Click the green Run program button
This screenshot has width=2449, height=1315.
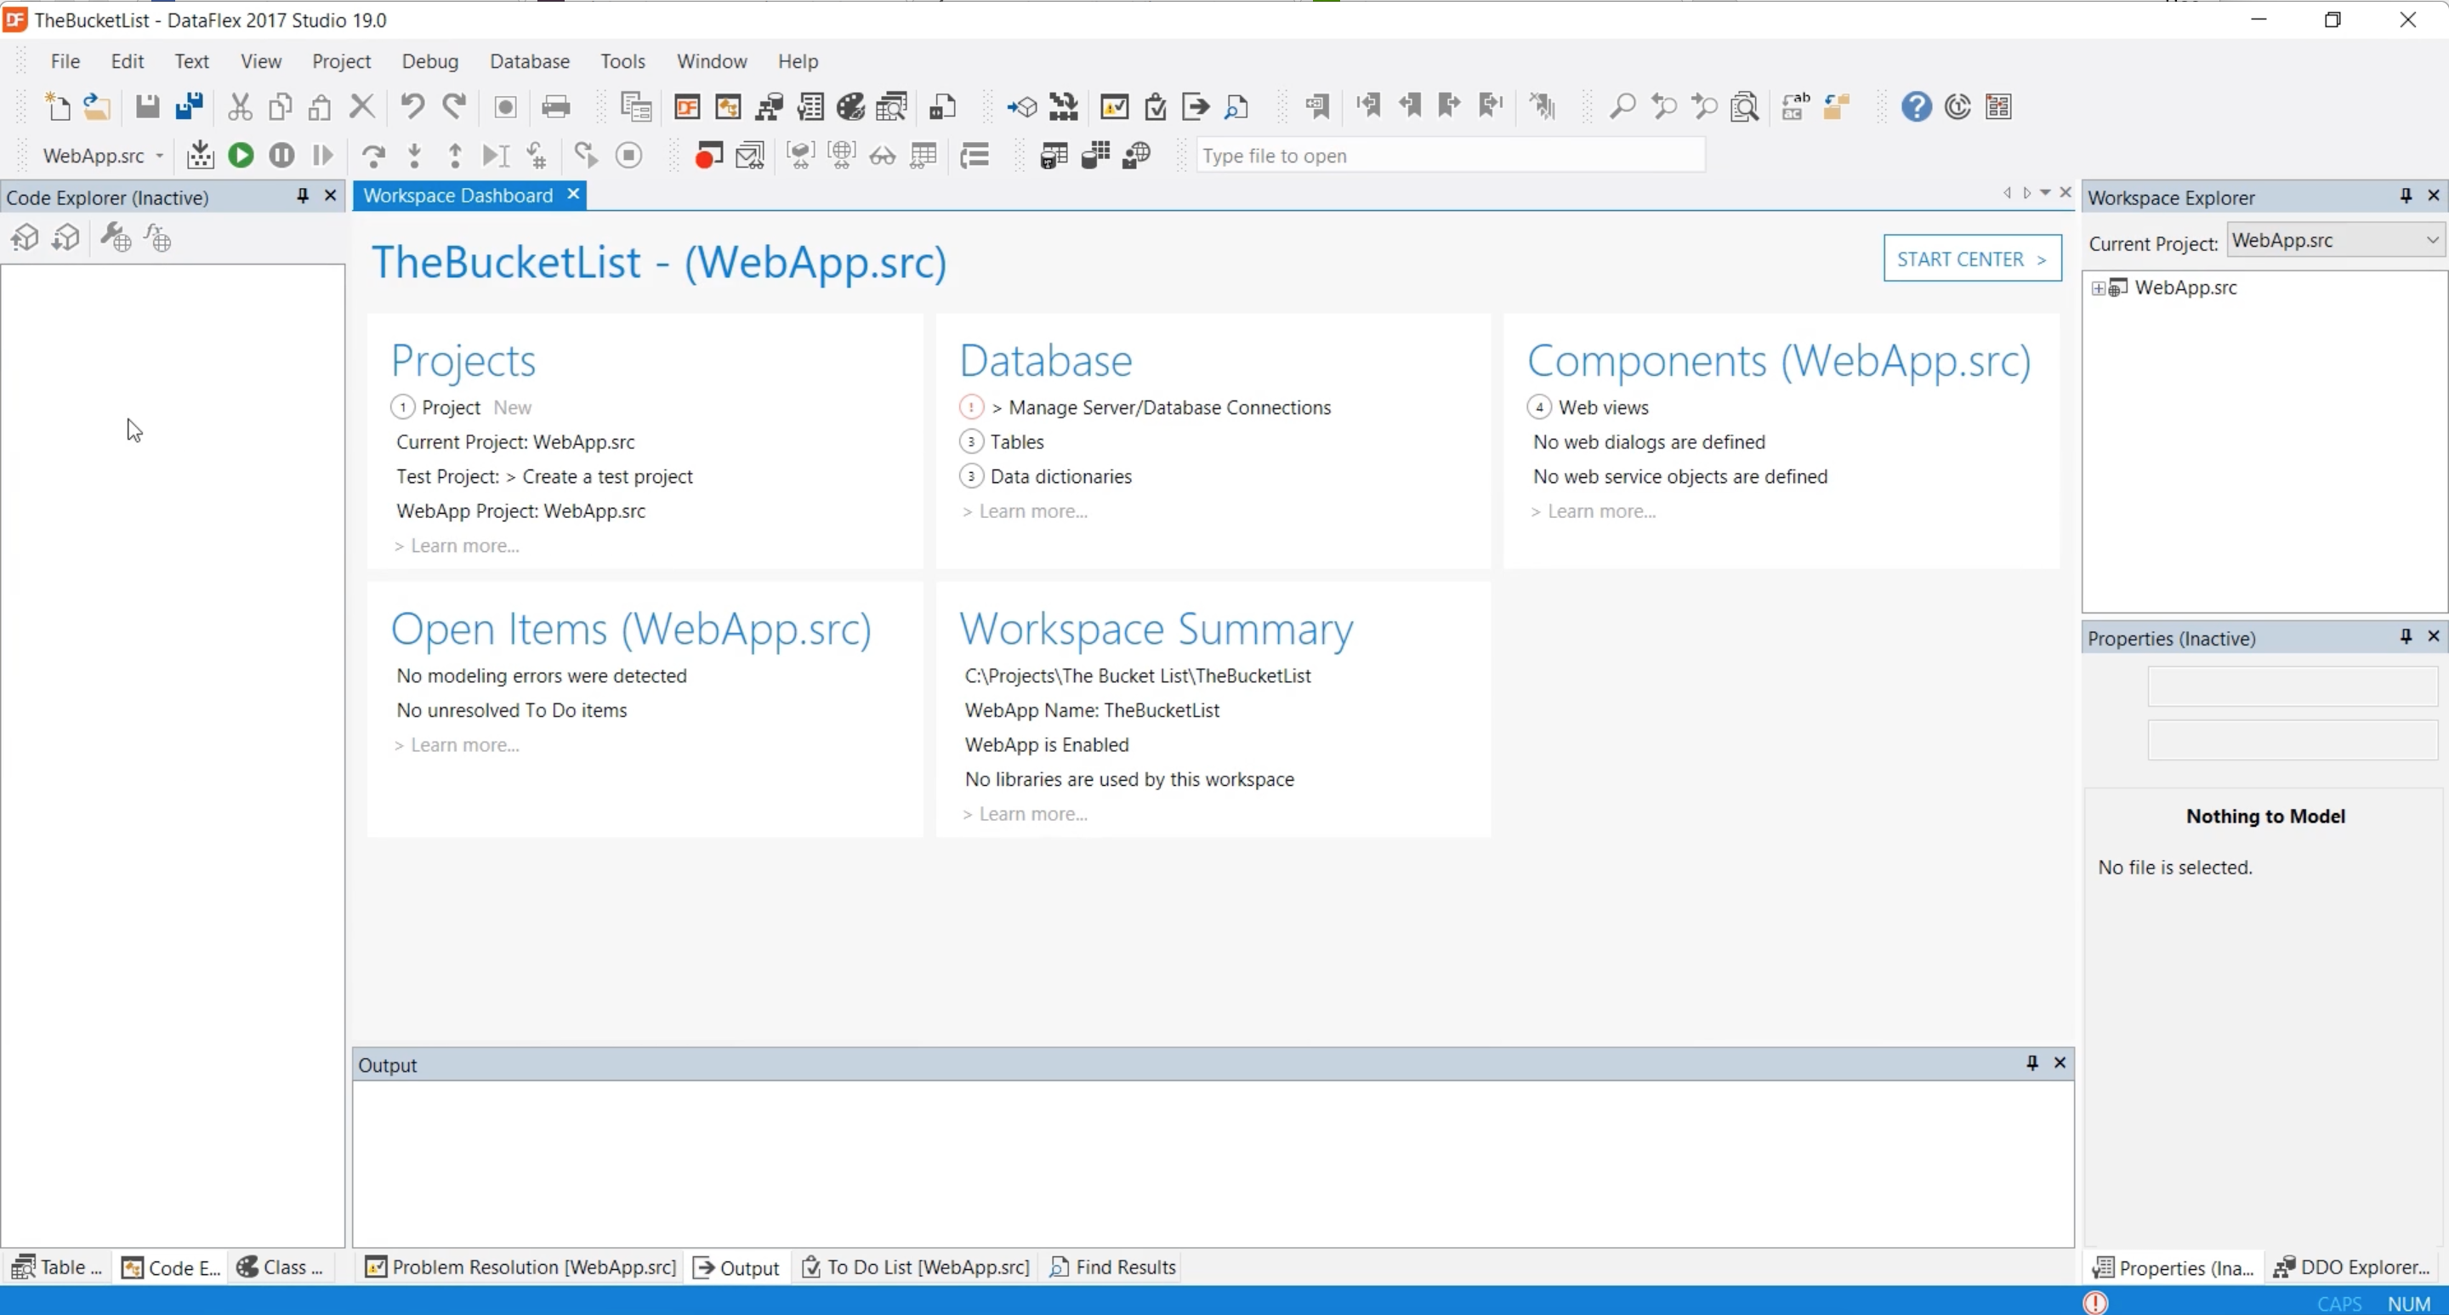tap(241, 155)
